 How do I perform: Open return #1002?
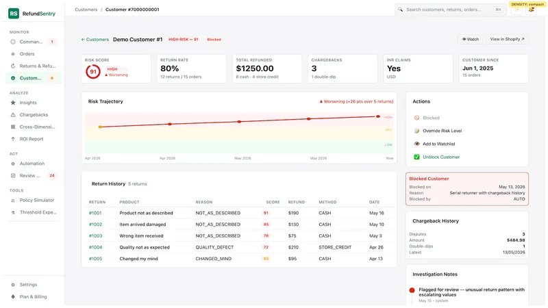[95, 224]
